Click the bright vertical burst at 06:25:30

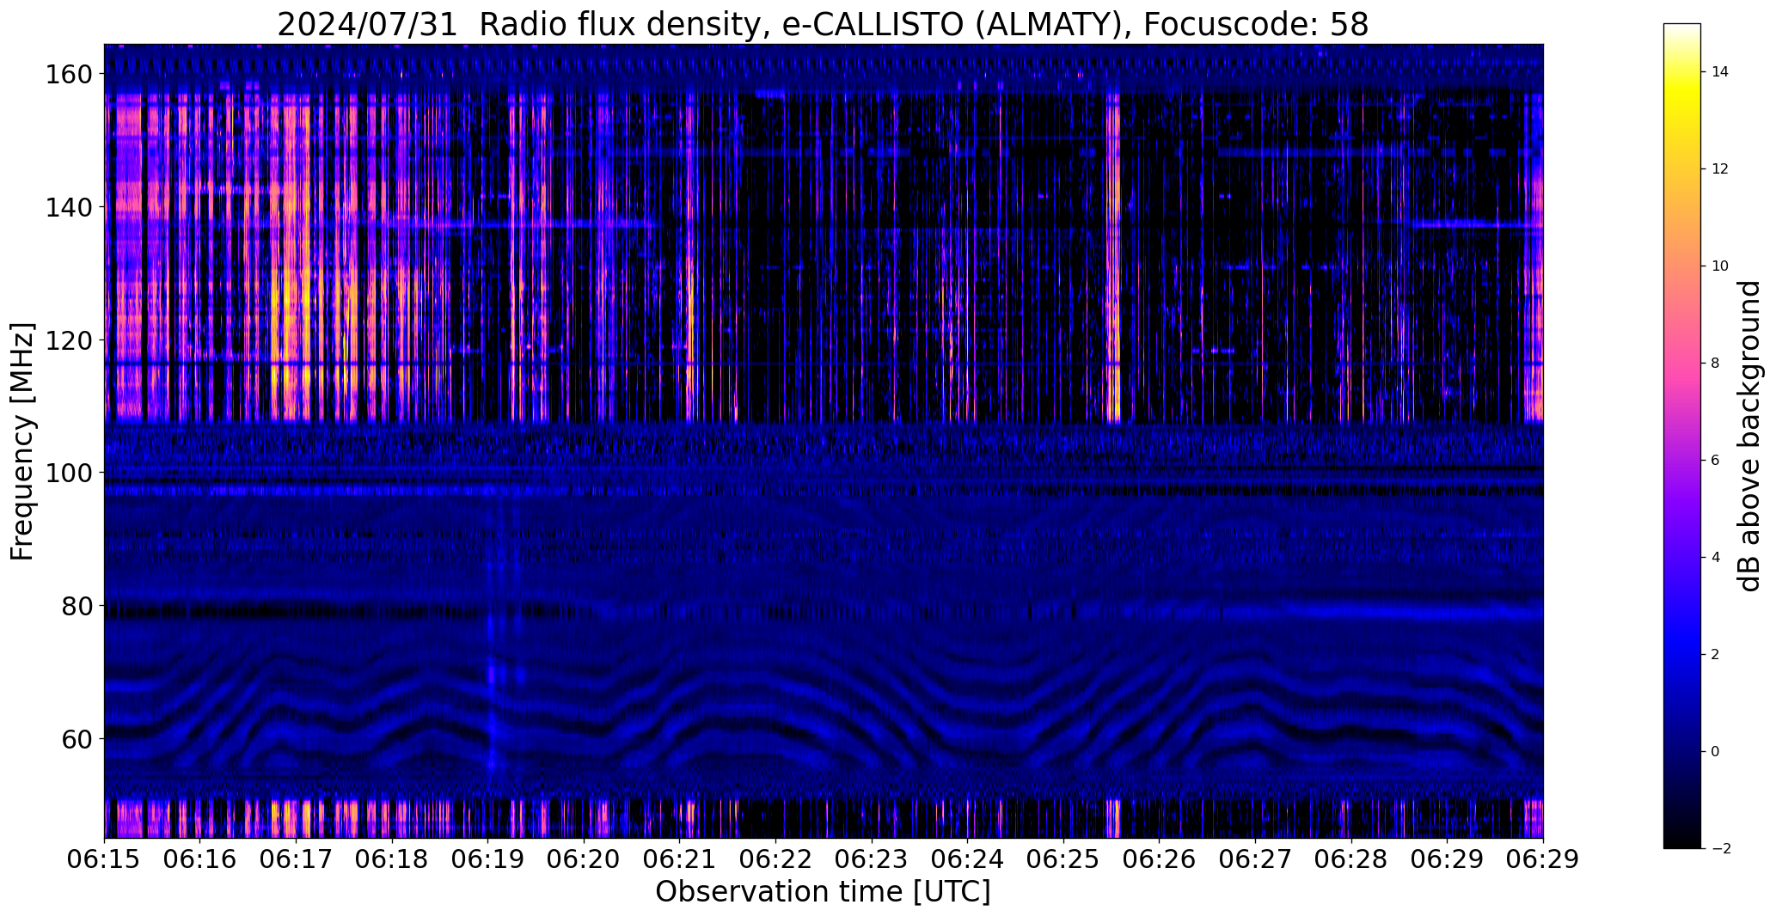tap(1113, 258)
